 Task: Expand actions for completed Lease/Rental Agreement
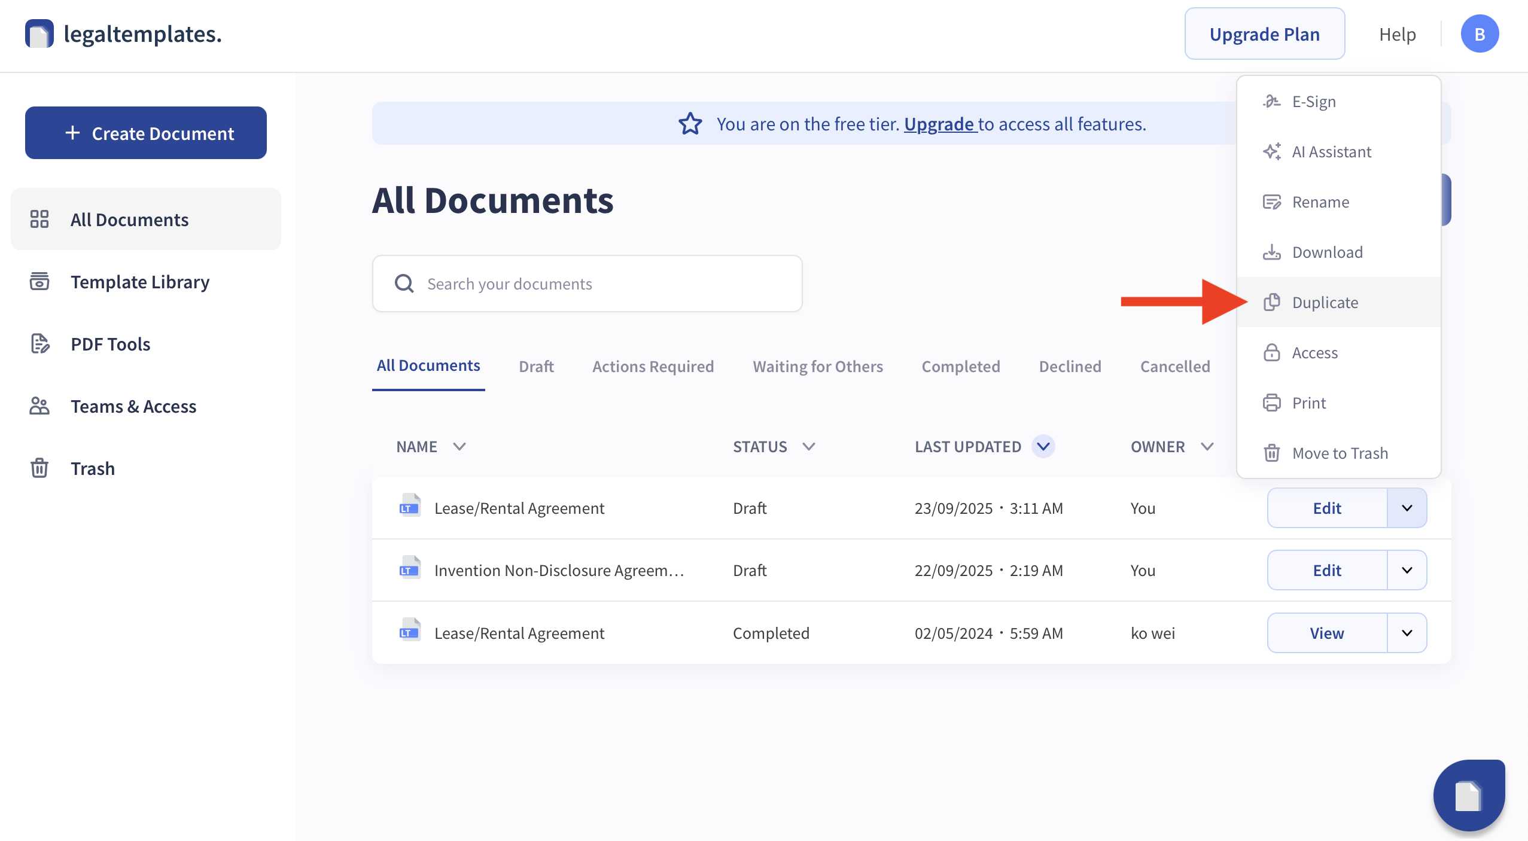point(1407,633)
